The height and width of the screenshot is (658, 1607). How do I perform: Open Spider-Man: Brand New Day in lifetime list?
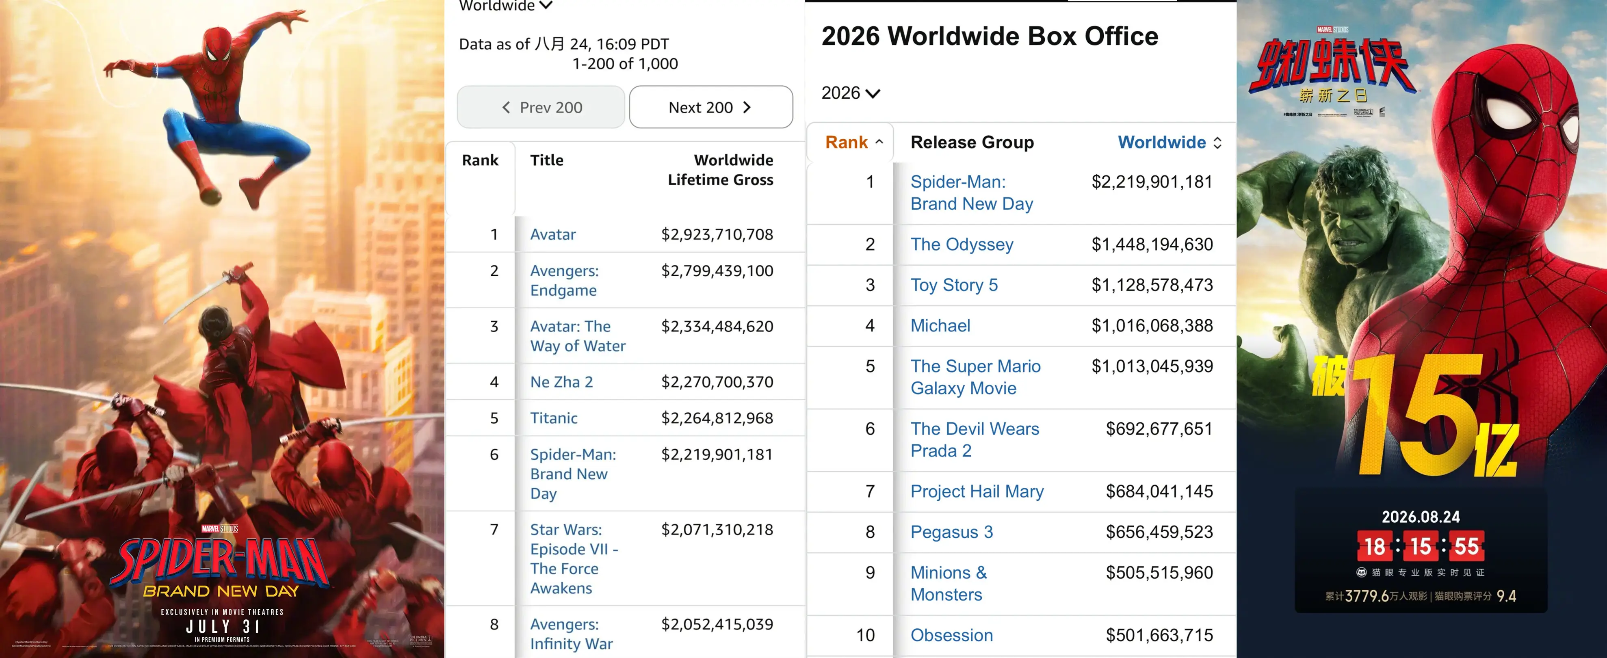(x=573, y=474)
